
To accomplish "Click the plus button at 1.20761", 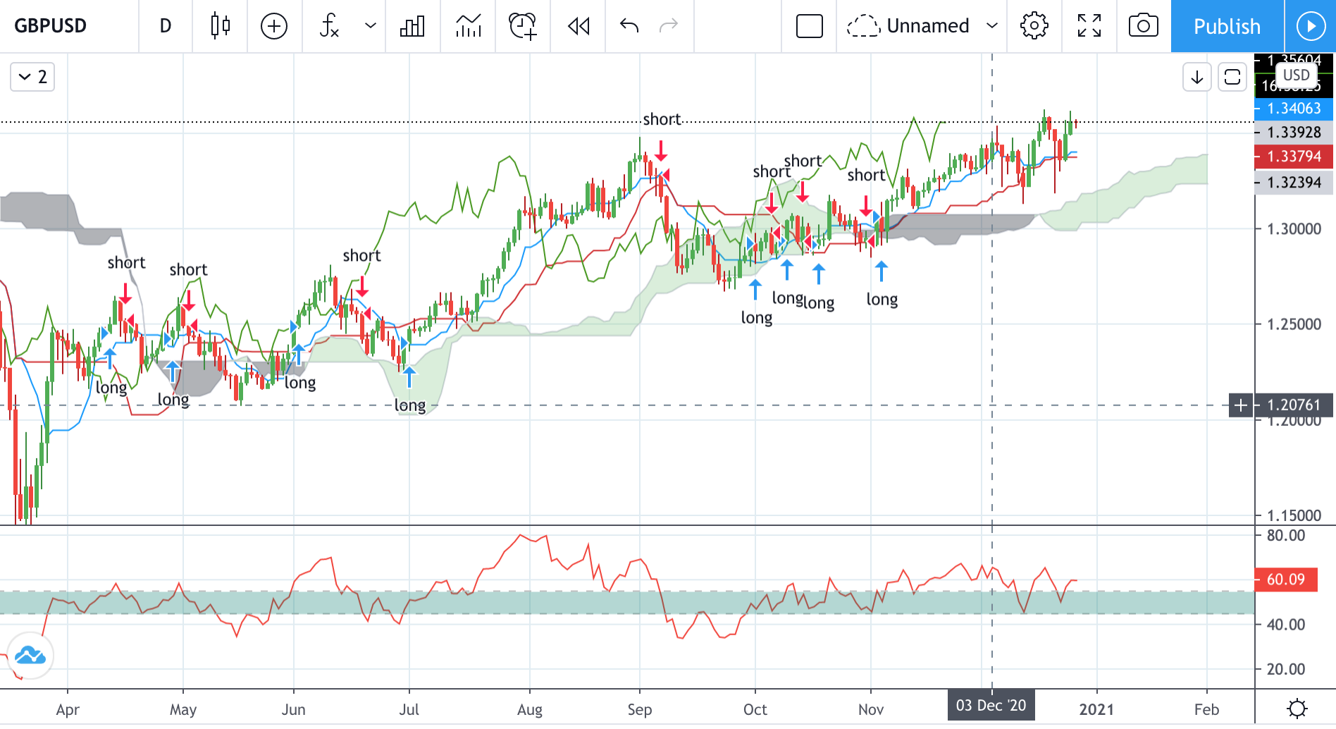I will [1241, 405].
